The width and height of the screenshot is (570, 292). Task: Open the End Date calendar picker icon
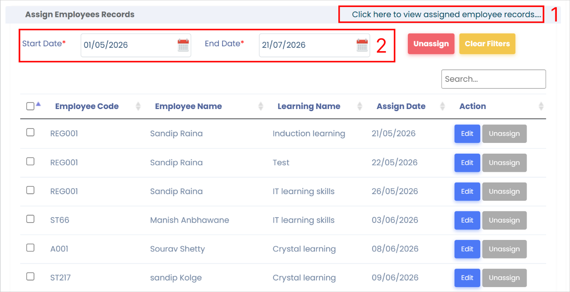coord(362,45)
